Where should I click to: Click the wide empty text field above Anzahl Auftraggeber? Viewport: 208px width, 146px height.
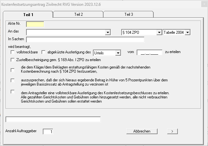tap(53, 119)
